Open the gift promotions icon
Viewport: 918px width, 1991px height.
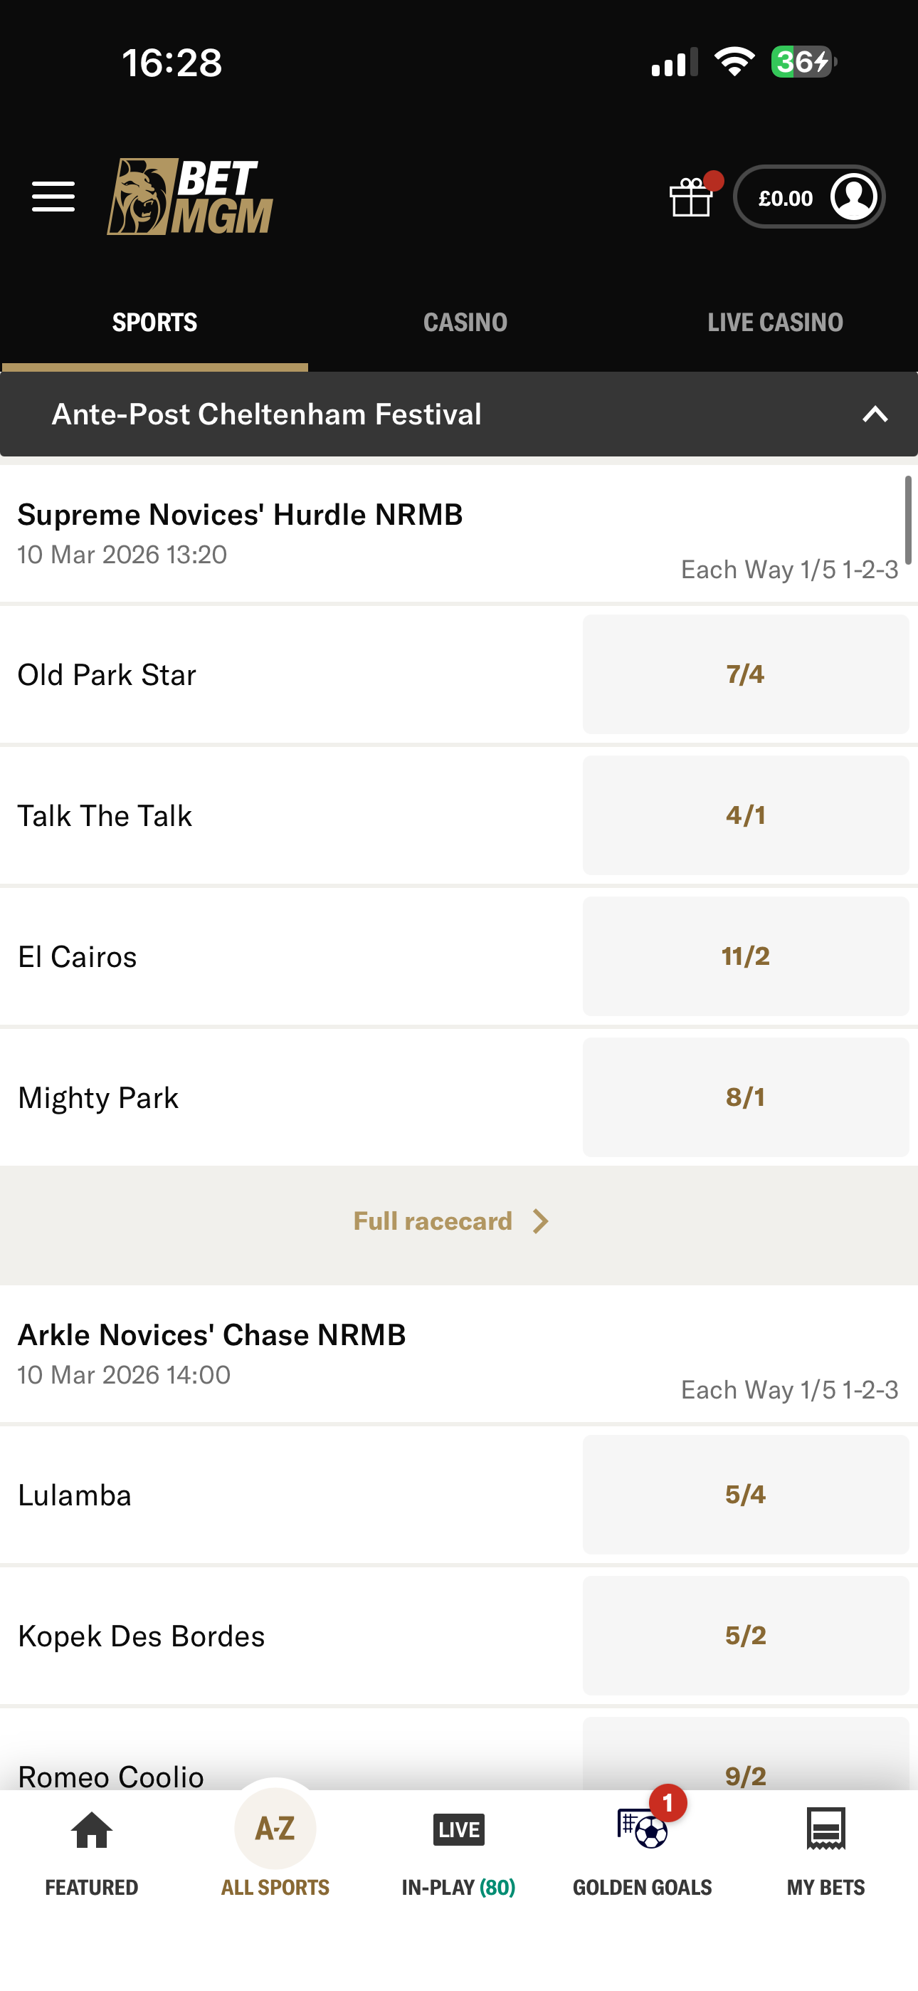tap(691, 197)
